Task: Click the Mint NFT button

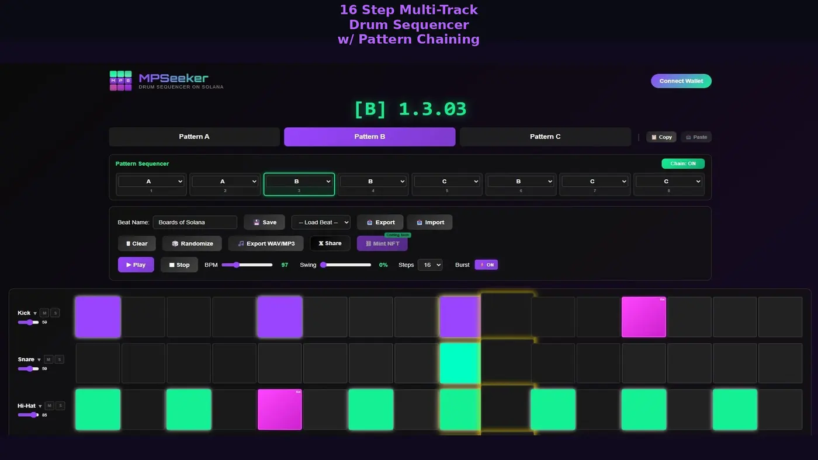Action: 382,243
